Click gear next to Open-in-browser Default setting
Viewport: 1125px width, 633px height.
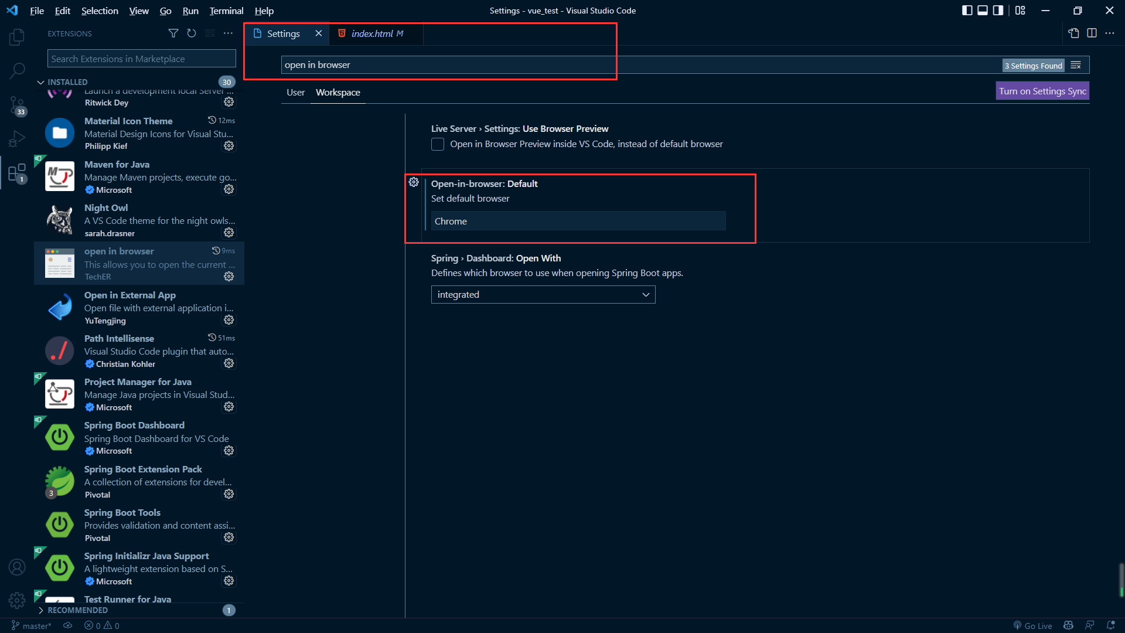(x=414, y=182)
